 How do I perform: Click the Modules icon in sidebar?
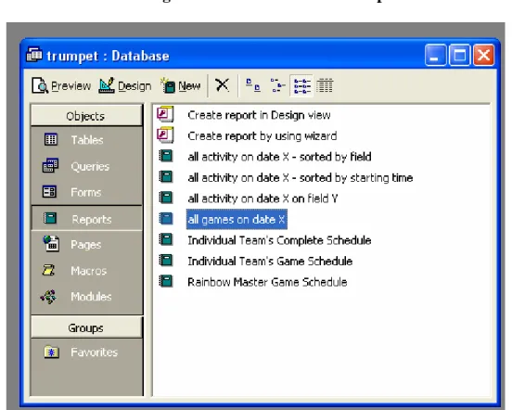(x=48, y=297)
